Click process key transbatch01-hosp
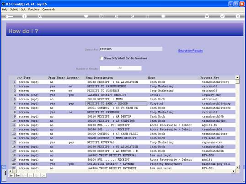The image size is (246, 184). tap(216, 103)
